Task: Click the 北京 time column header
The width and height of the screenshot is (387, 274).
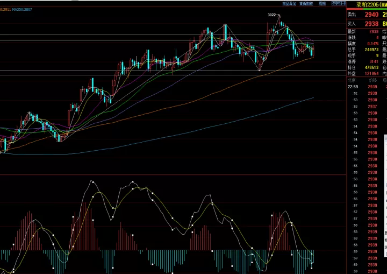Action: 352,80
